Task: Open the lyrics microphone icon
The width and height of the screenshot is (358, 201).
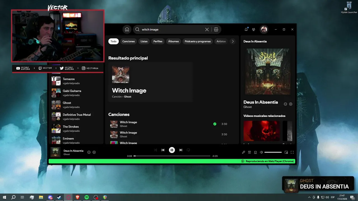Action: click(243, 152)
